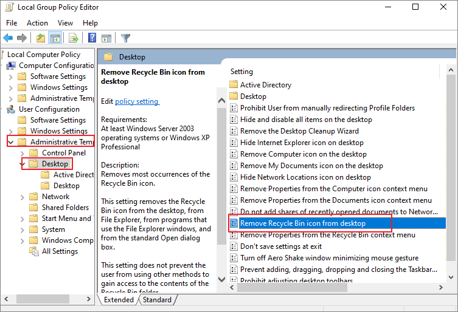Open the View menu
This screenshot has width=458, height=312.
pyautogui.click(x=65, y=23)
